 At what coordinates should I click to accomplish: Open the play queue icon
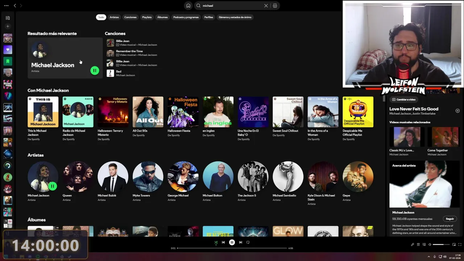coord(418,245)
